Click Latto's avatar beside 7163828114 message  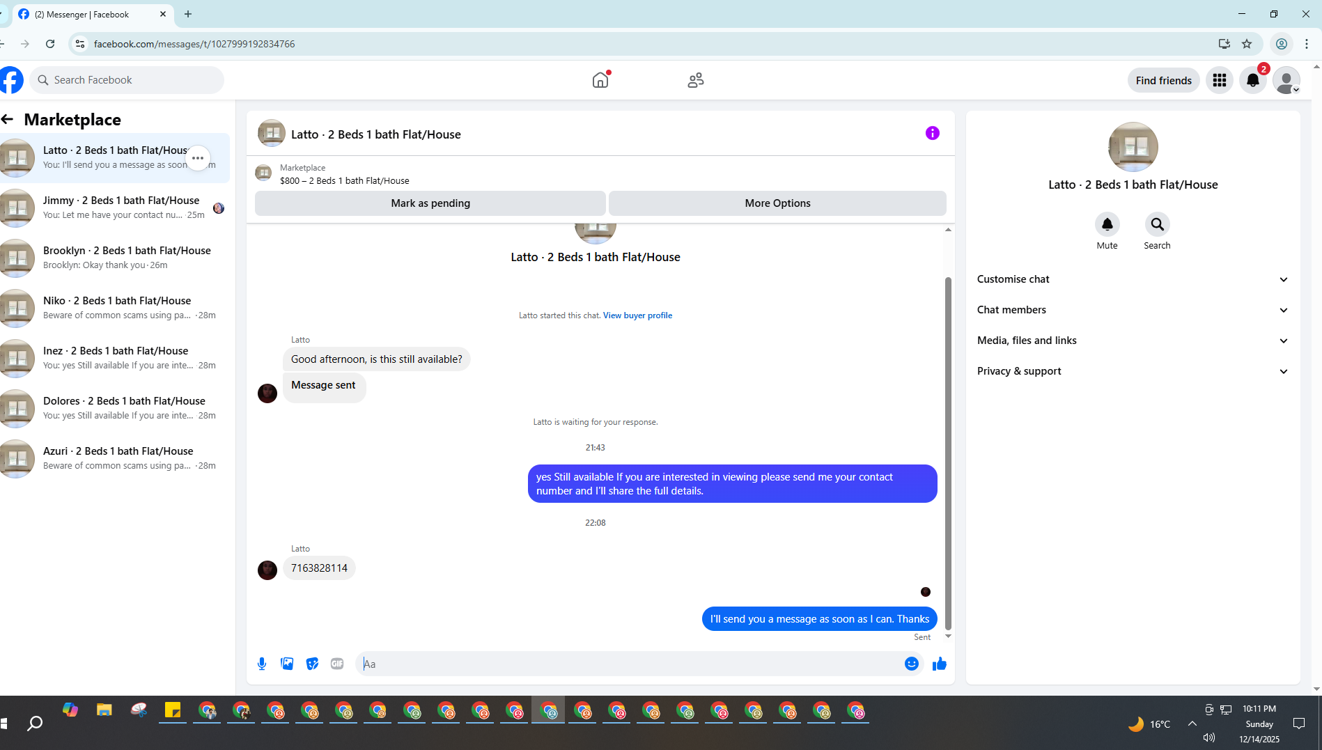pos(267,570)
